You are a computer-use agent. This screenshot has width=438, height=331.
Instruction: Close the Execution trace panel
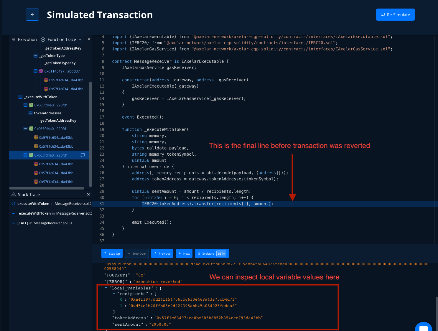[89, 39]
